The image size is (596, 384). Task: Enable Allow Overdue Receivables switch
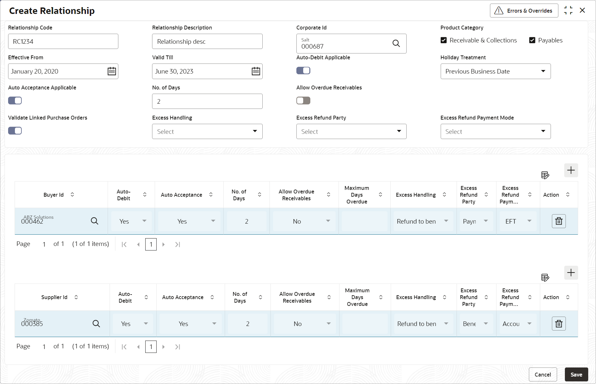[303, 101]
